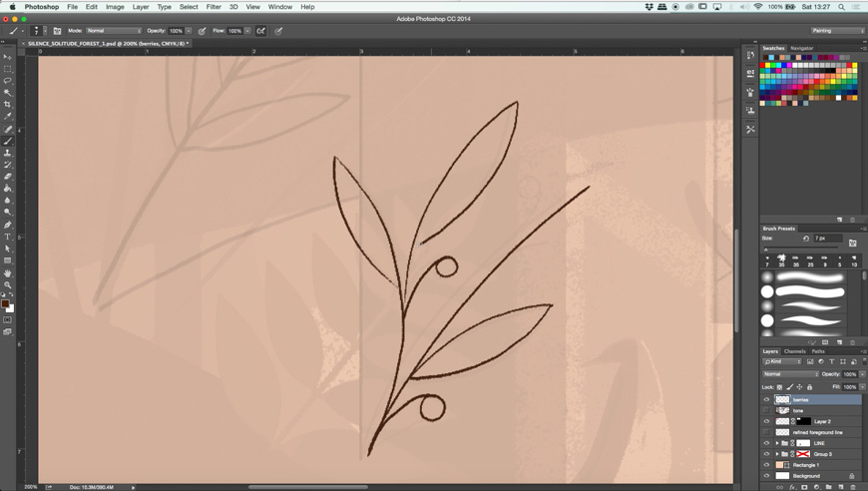Hide the Background layer

[766, 476]
